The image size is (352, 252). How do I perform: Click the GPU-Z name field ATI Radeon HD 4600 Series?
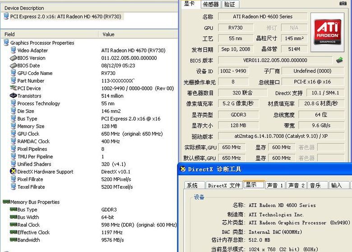click(263, 17)
